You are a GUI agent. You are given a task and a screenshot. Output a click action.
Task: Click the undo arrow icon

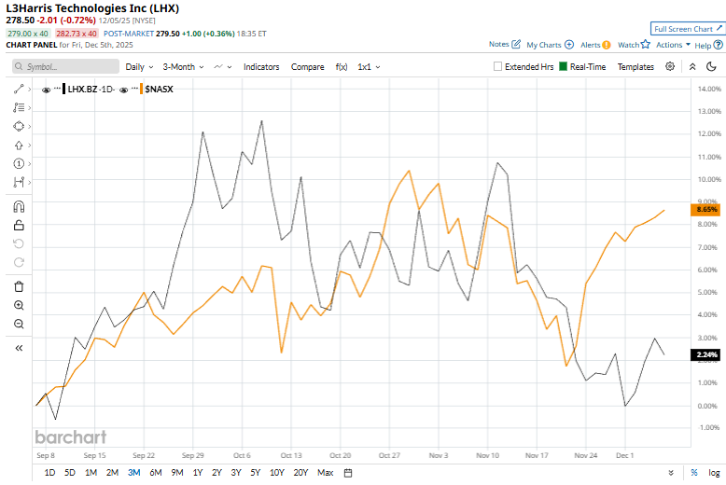(x=19, y=243)
